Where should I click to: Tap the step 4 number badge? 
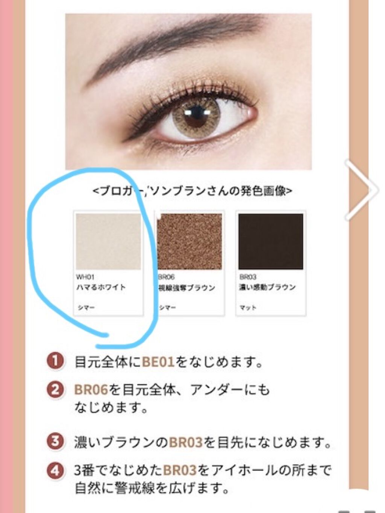click(55, 470)
